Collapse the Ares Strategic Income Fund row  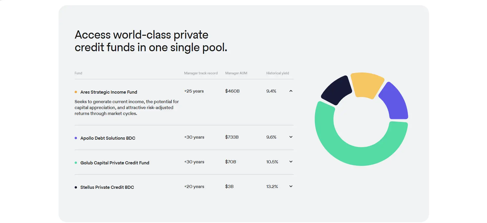[291, 91]
